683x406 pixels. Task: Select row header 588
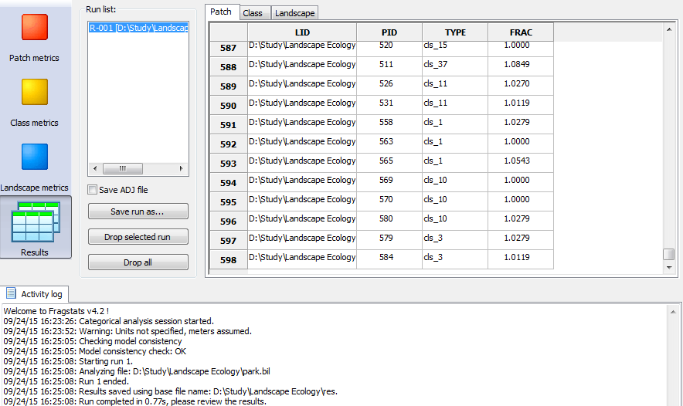[228, 67]
